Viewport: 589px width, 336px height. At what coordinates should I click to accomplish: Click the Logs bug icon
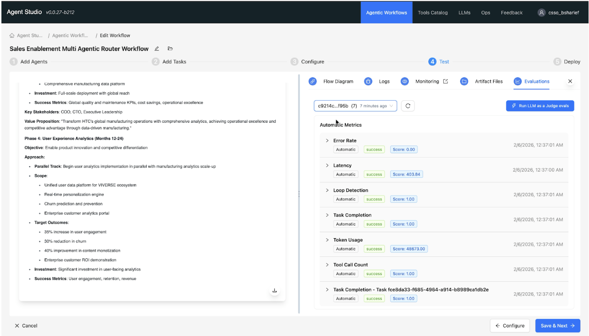coord(368,81)
